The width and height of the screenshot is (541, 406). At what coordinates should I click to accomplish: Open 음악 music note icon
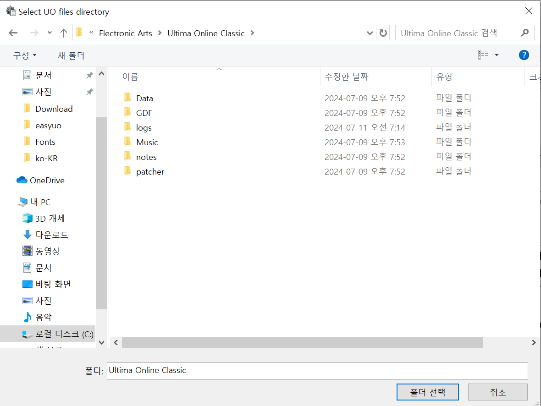[27, 317]
